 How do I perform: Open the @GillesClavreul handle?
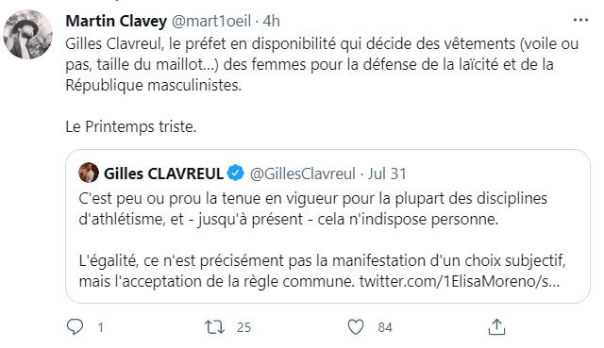303,174
